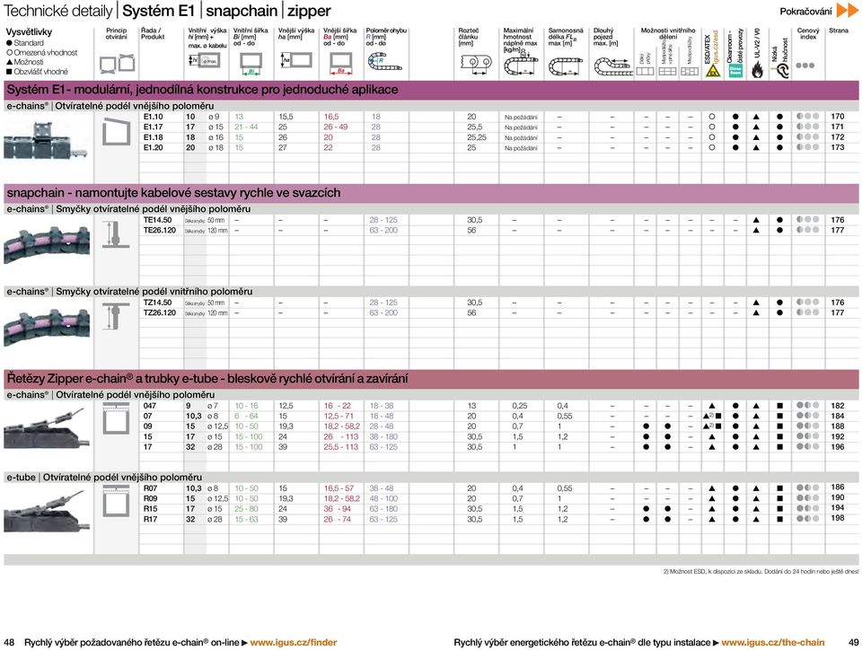Click page reference "196"

click(837, 447)
